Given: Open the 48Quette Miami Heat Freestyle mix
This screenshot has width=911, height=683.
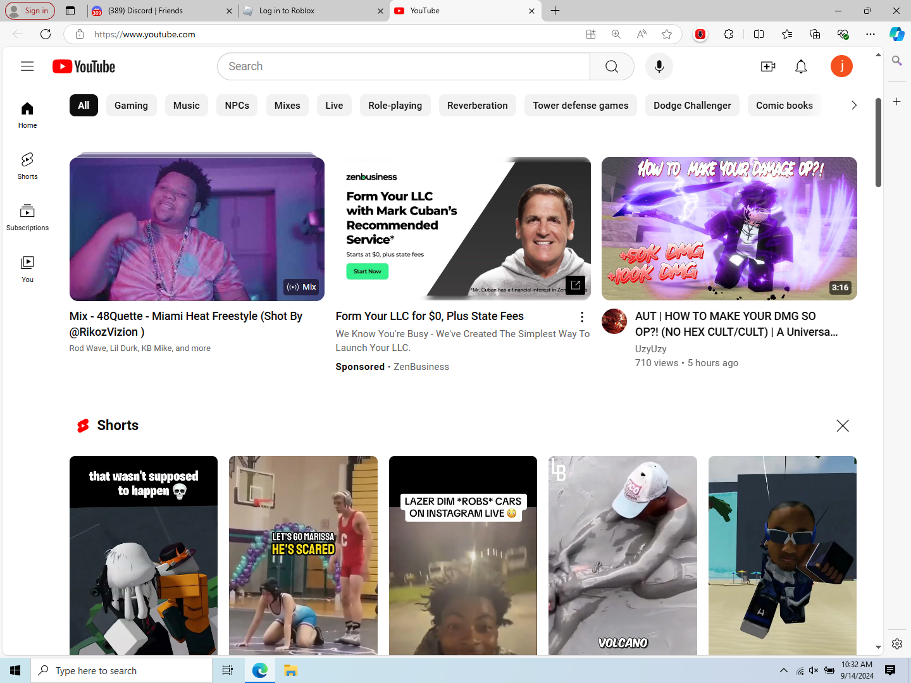Looking at the screenshot, I should coord(197,228).
